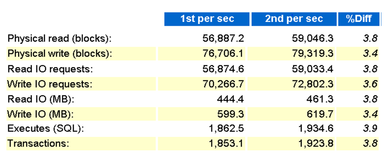391x156 pixels.
Task: Click the 599.3 Write IO MB value
Action: (x=232, y=114)
